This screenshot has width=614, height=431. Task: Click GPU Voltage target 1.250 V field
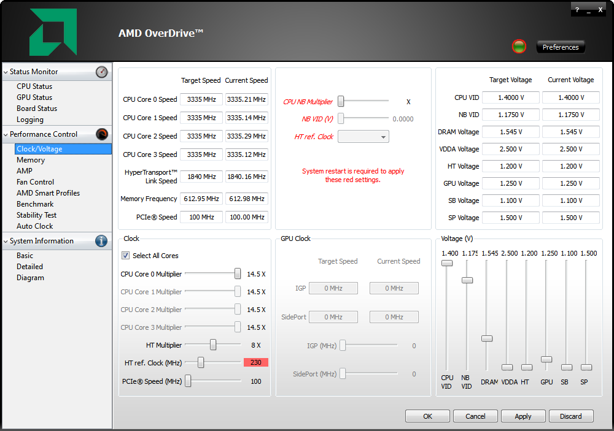pos(511,183)
